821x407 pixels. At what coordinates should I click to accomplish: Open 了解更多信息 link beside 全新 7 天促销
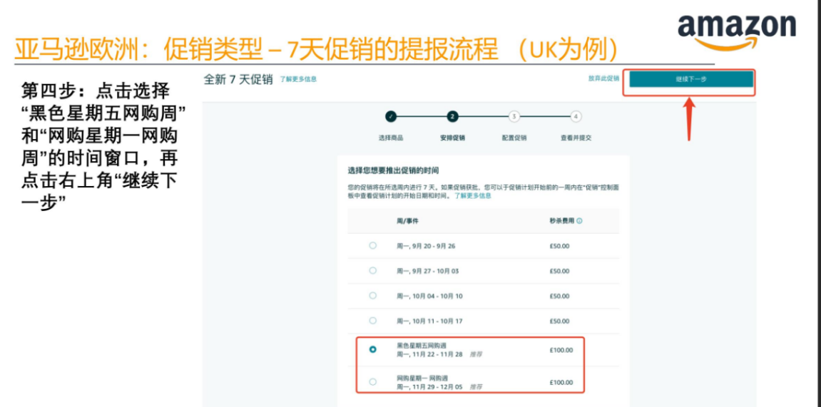click(298, 80)
